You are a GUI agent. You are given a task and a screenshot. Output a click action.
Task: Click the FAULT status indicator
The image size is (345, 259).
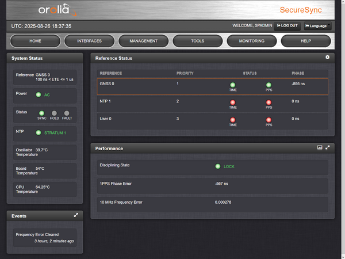pyautogui.click(x=67, y=113)
